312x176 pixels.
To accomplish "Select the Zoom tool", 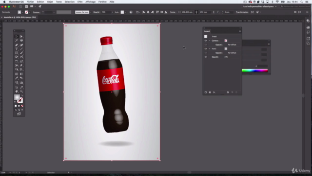I will coord(21,91).
